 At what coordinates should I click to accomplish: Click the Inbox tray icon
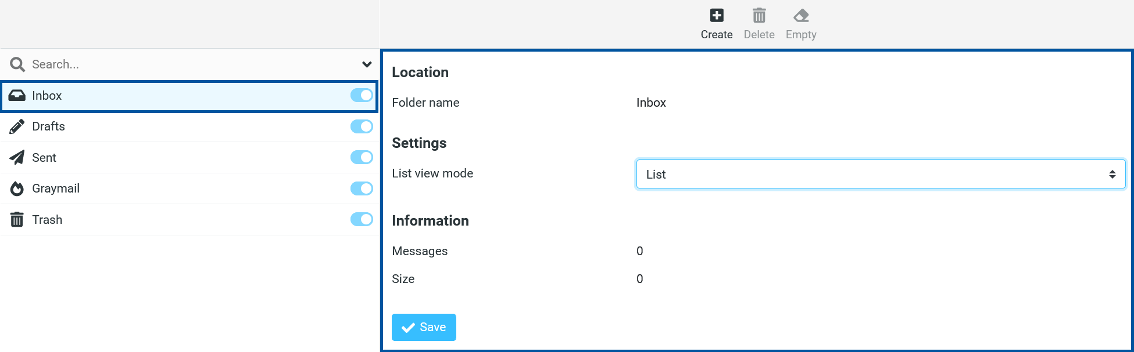(x=17, y=96)
